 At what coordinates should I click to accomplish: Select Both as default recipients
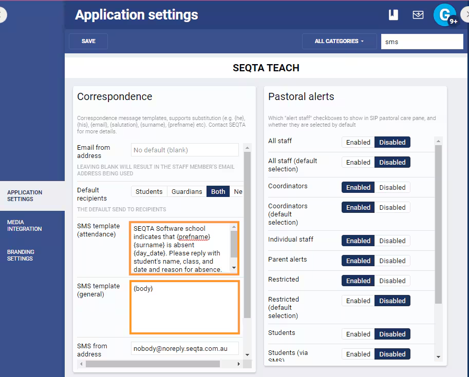[x=218, y=191]
